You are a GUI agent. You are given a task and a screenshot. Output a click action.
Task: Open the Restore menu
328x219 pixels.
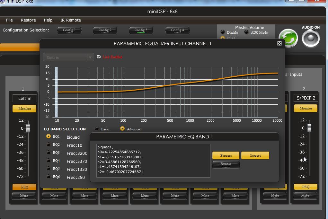tap(28, 20)
